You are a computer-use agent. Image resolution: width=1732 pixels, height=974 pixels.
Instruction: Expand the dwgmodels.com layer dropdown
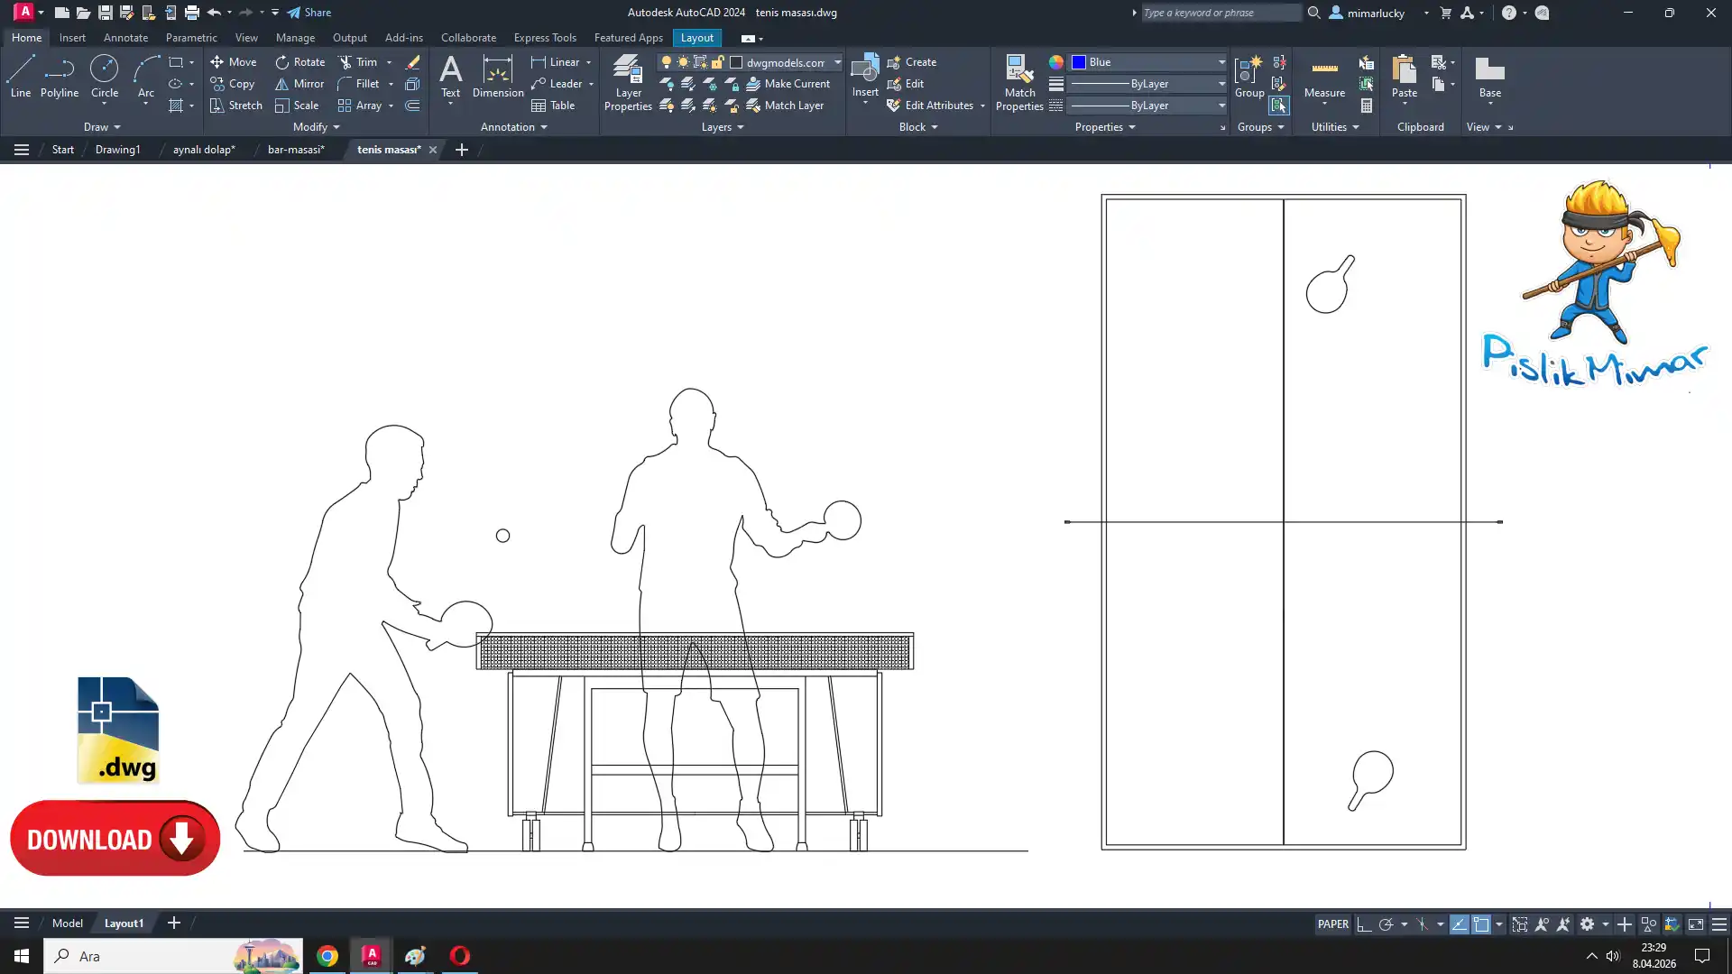pyautogui.click(x=837, y=62)
